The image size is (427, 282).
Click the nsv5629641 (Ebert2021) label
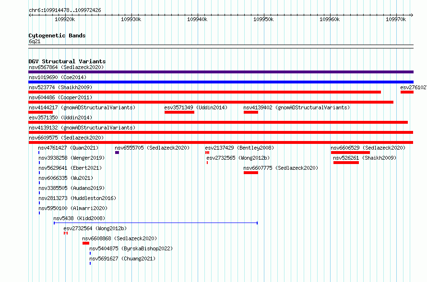[70, 168]
